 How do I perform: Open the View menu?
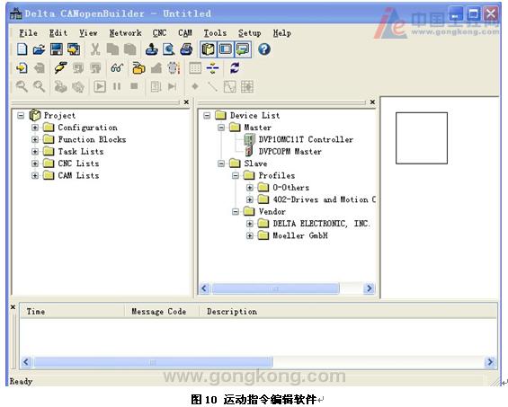(88, 33)
